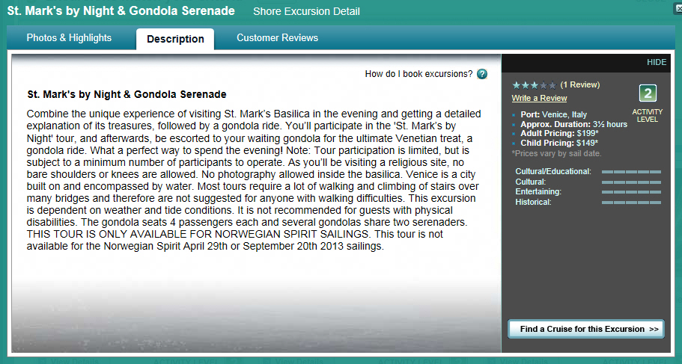The height and width of the screenshot is (364, 682).
Task: Click Find a Cruise for this Excursion
Action: [x=586, y=330]
